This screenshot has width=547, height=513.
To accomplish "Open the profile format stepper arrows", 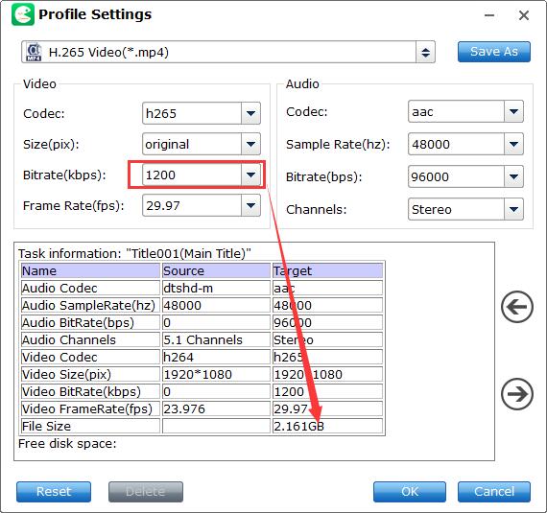I will [425, 53].
